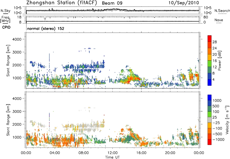Select the 'Freq. [MHz]' axis label
The height and width of the screenshot is (159, 230).
click(5, 19)
